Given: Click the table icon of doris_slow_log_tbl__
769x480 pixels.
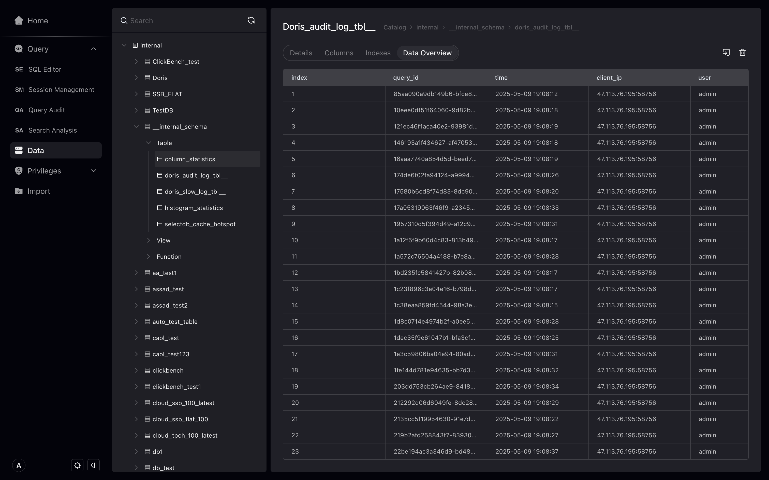Looking at the screenshot, I should point(160,192).
